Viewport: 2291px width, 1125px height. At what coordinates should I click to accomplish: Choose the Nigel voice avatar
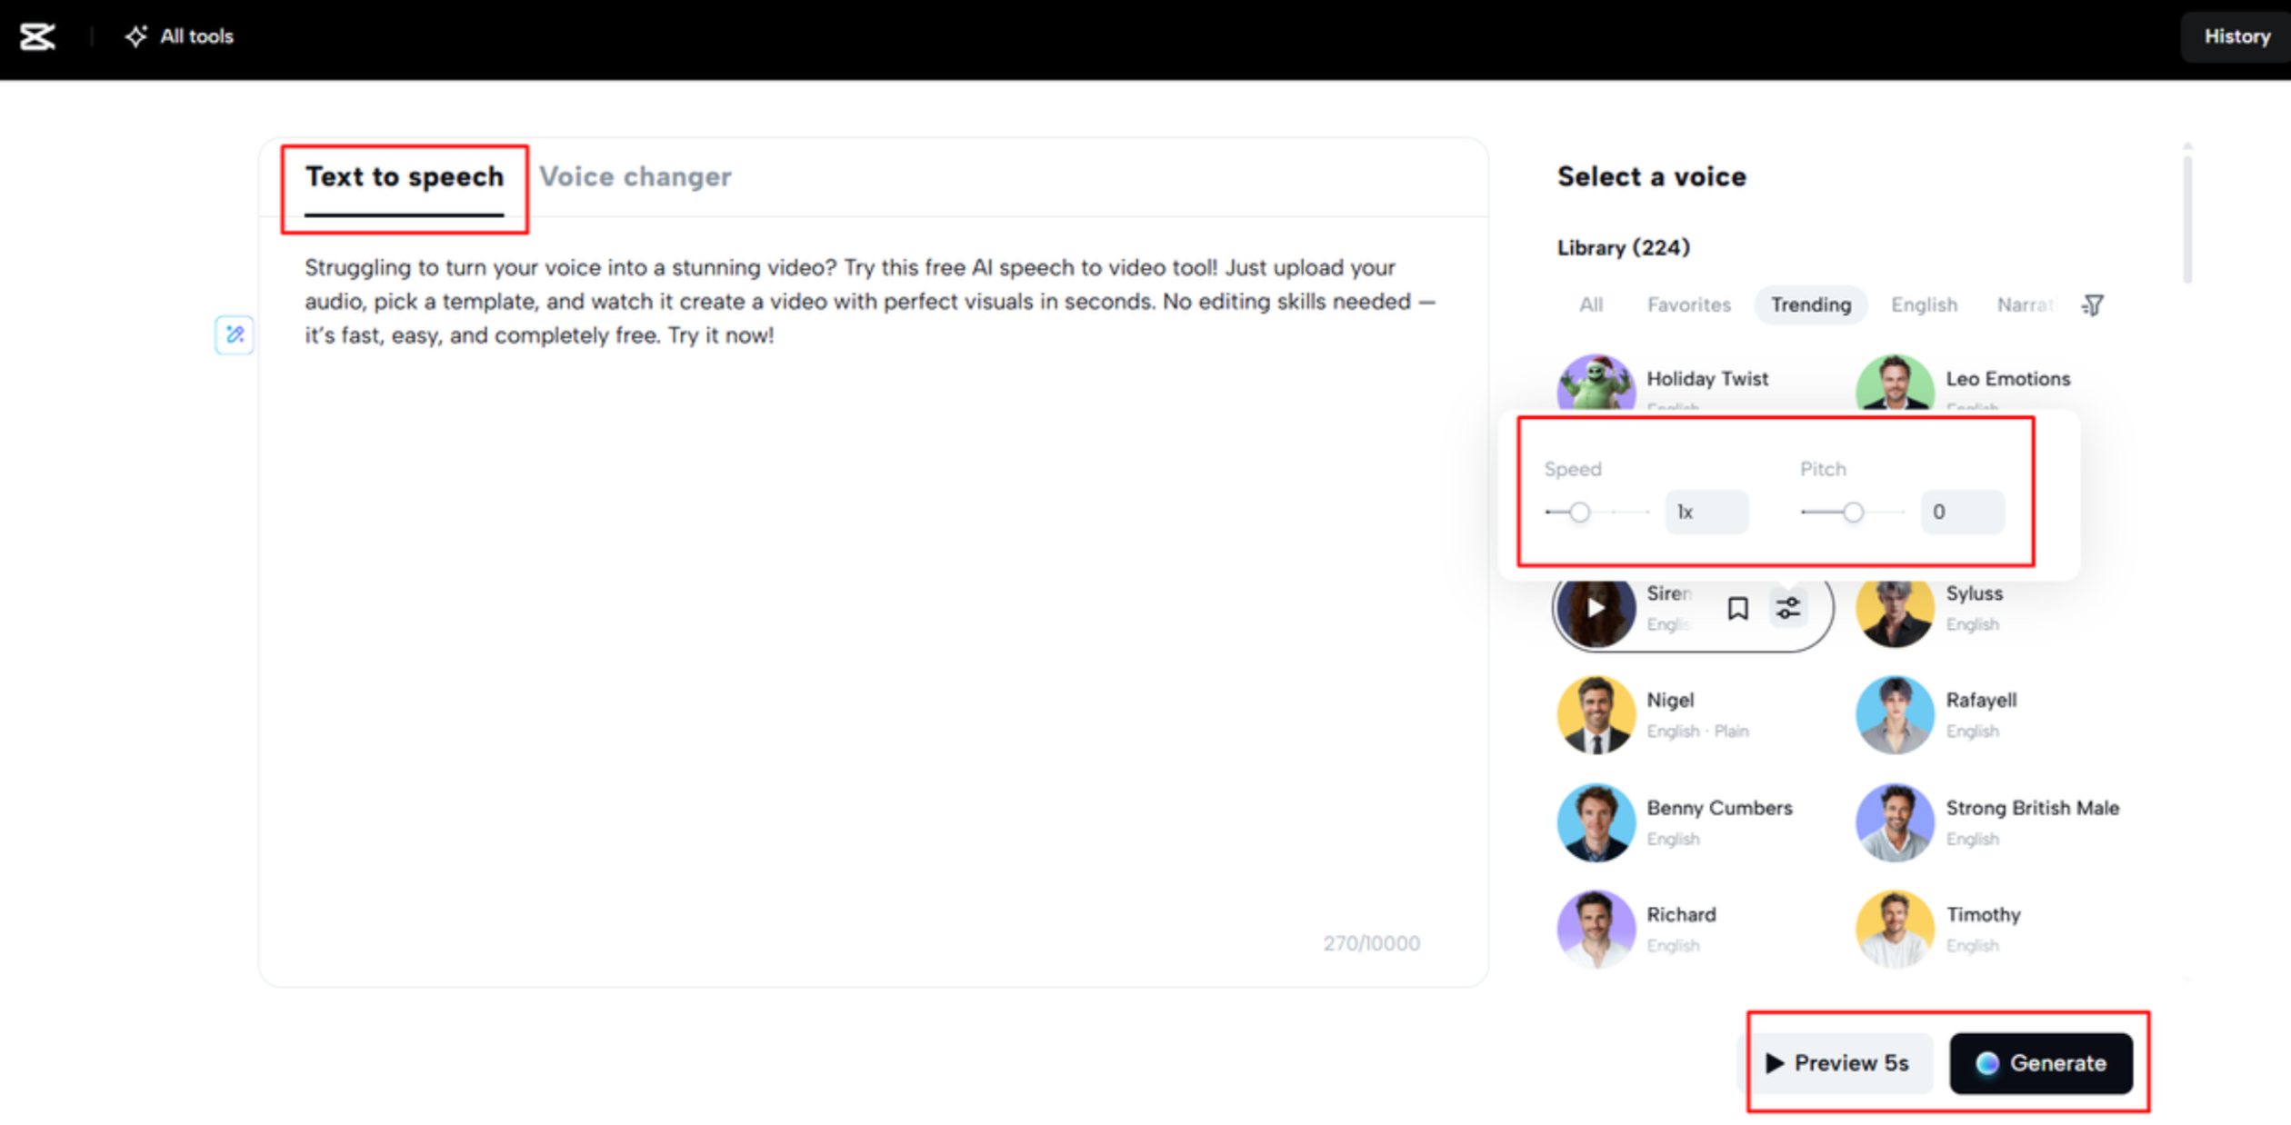pos(1596,714)
